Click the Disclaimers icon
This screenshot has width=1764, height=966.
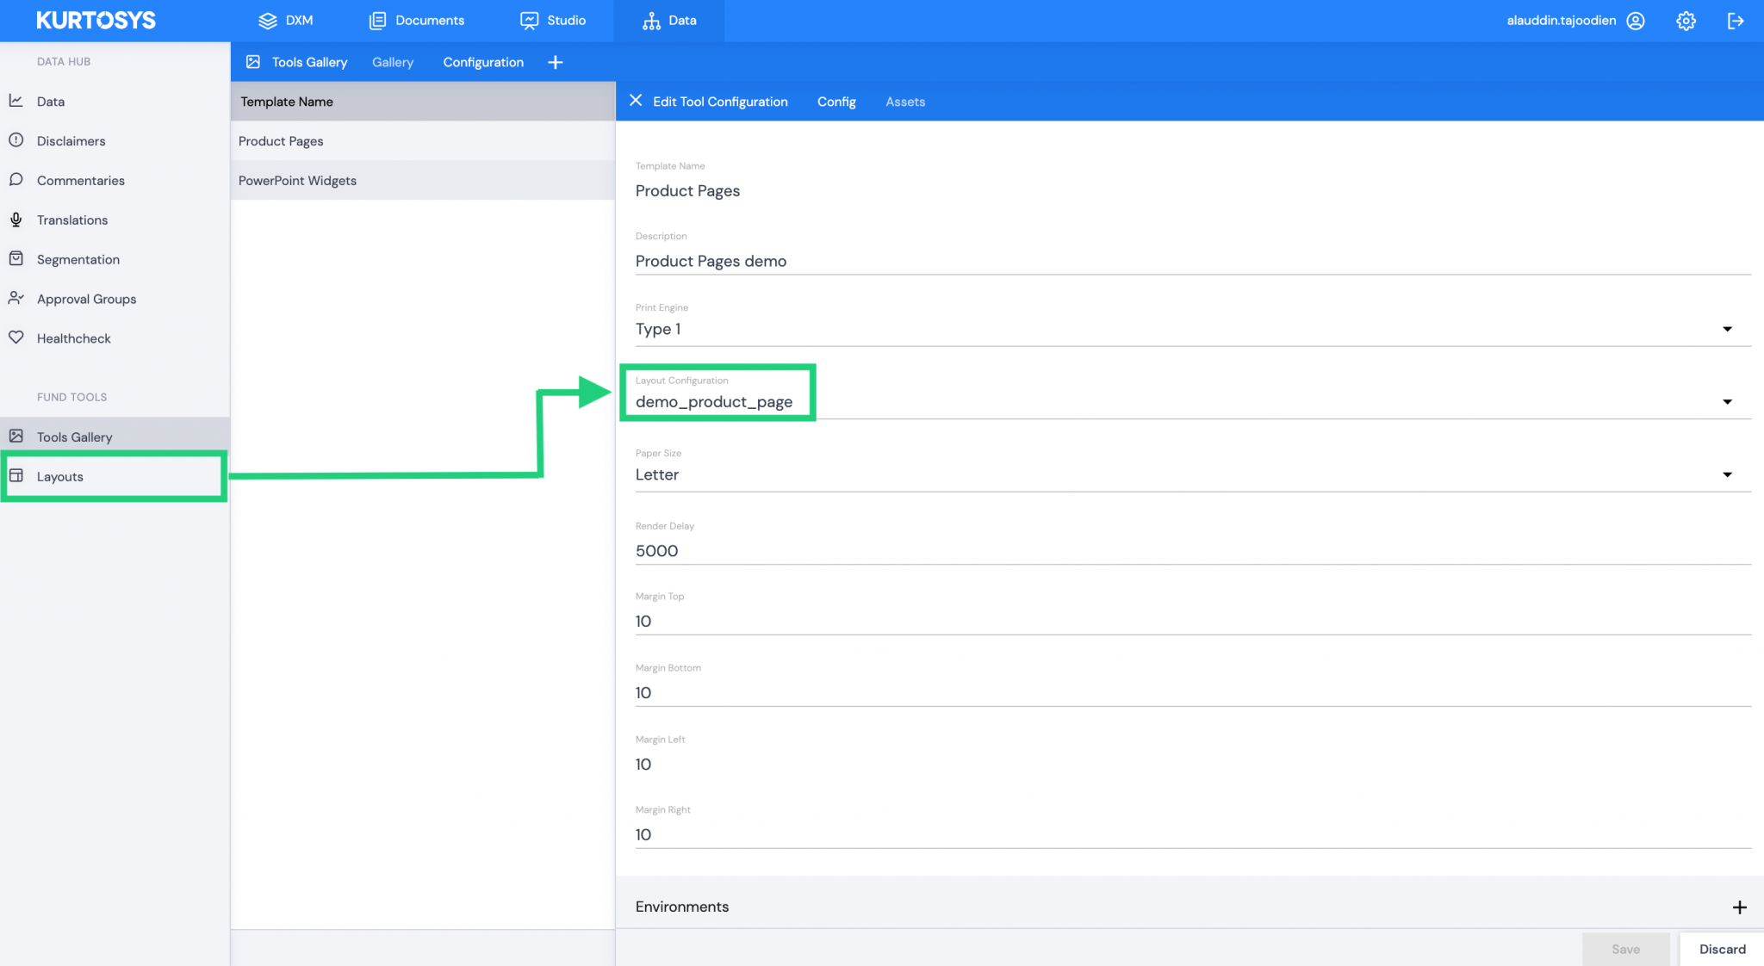[x=17, y=140]
